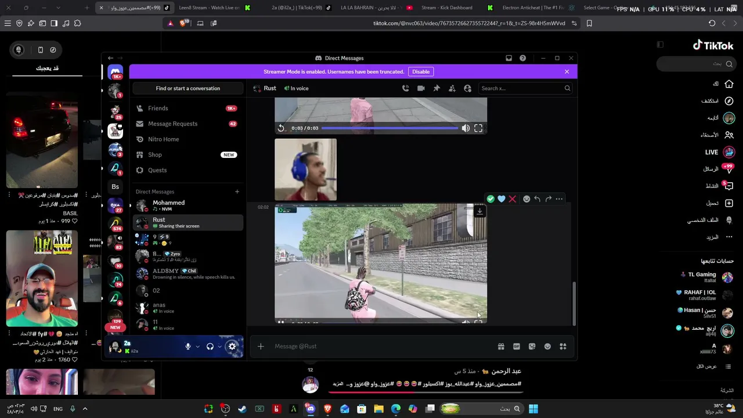Deafen Discord headphones
This screenshot has height=418, width=743.
coord(210,347)
